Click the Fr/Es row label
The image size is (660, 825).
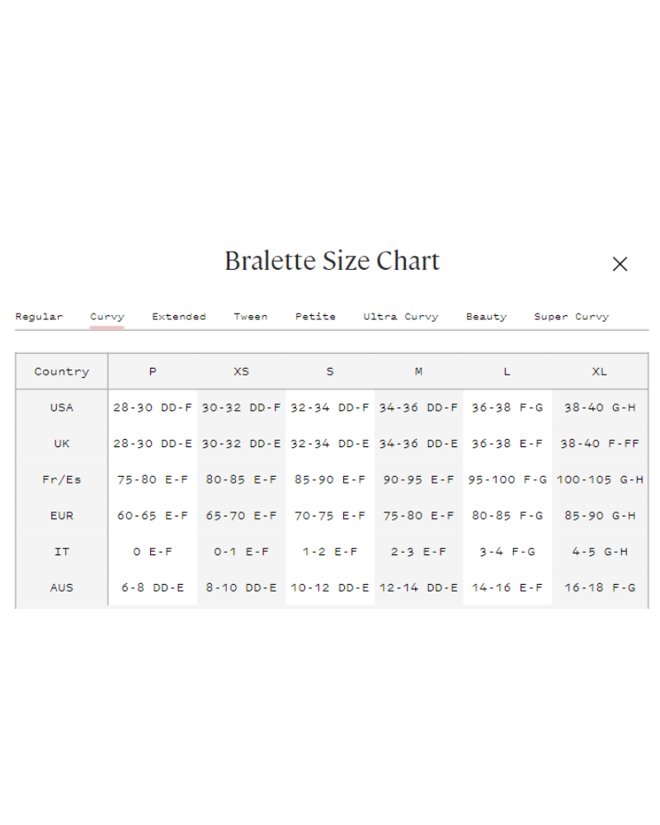[x=62, y=479]
